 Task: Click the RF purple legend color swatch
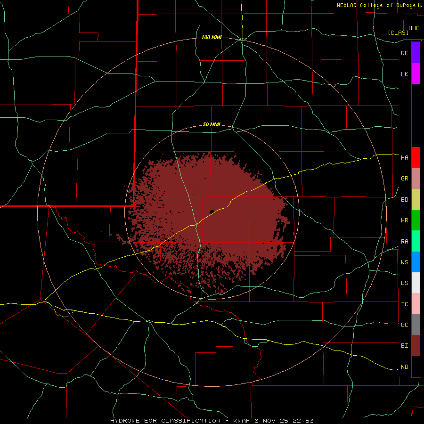(x=416, y=53)
